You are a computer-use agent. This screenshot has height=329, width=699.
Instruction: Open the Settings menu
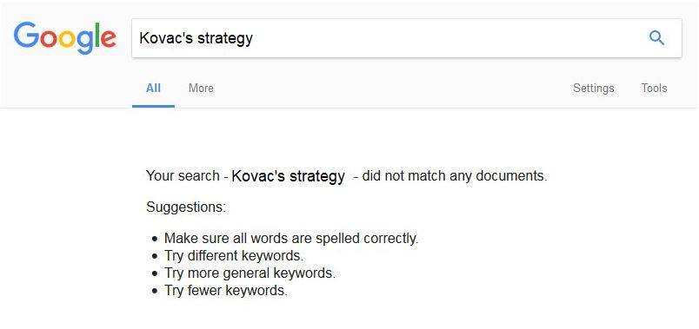pyautogui.click(x=593, y=89)
